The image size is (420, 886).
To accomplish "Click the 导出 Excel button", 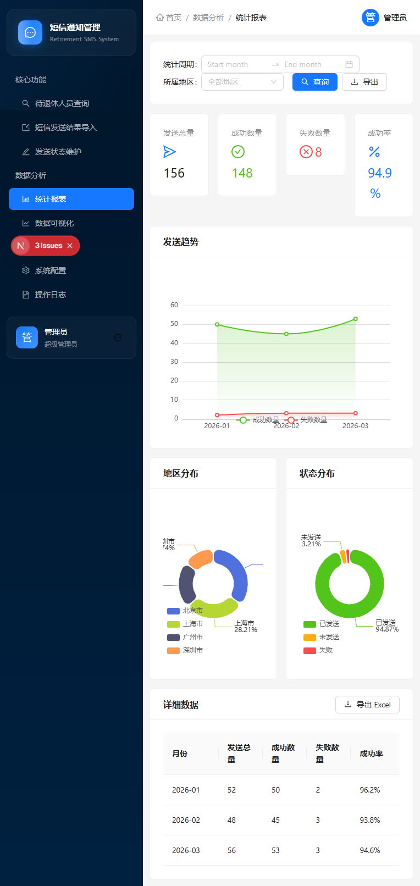I will (367, 705).
